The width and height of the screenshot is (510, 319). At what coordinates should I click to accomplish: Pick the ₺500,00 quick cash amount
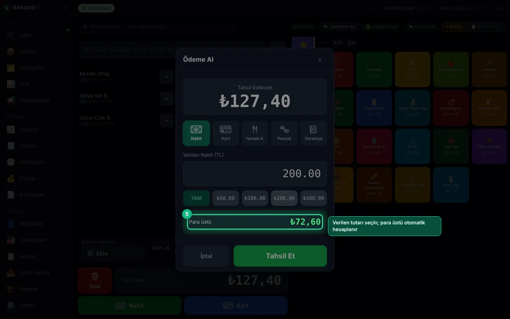(x=313, y=198)
